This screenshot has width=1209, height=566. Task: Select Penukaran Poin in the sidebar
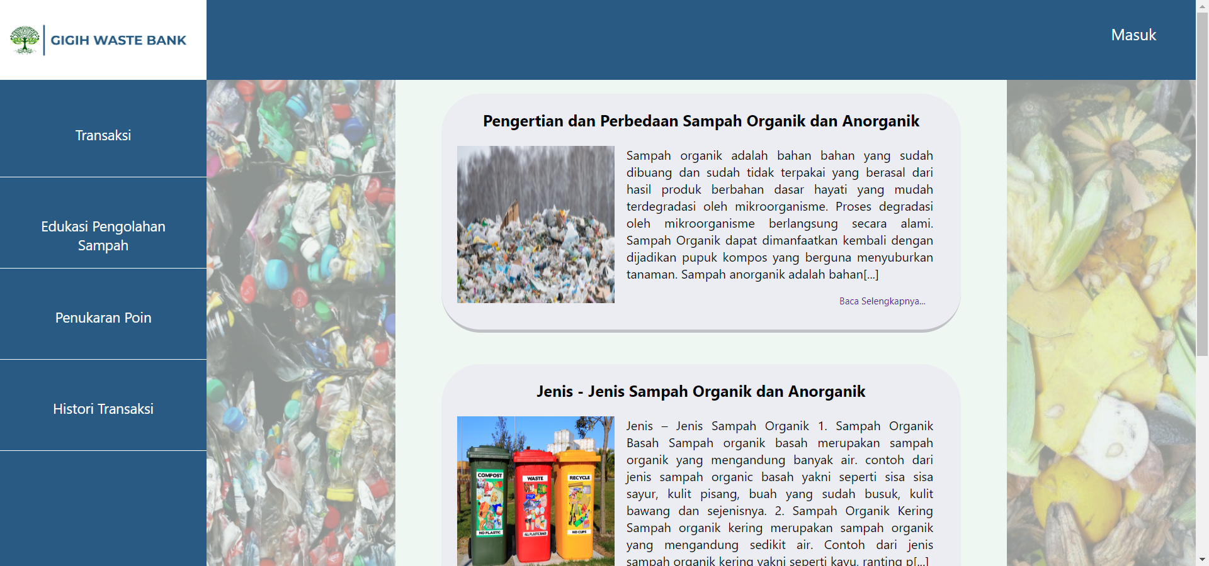[x=103, y=318]
